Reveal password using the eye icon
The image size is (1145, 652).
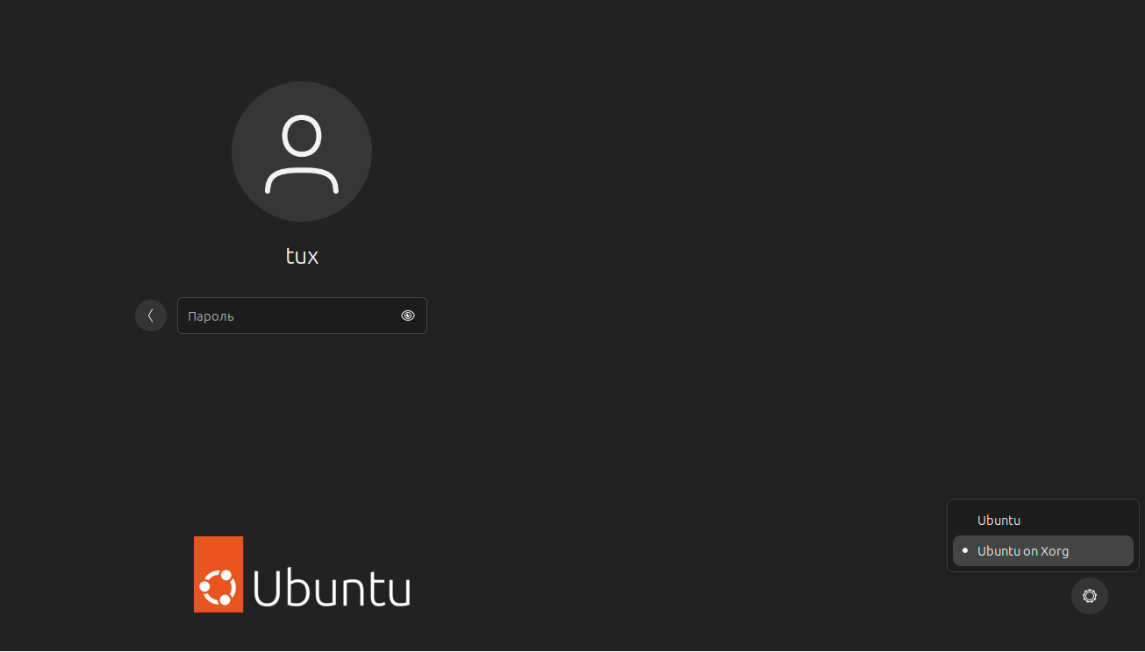408,315
